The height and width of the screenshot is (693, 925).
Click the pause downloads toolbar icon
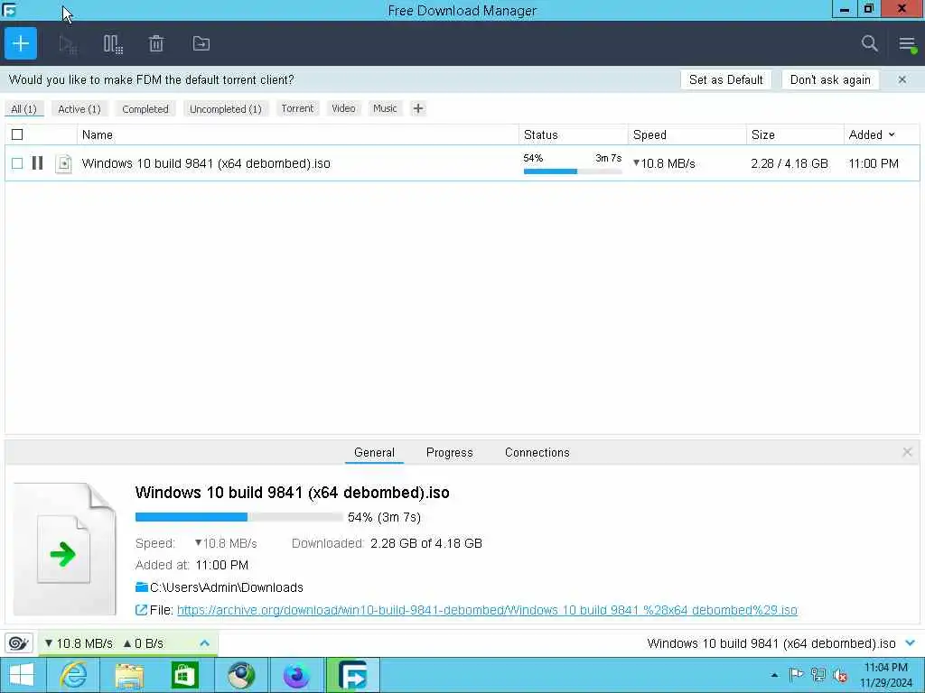[113, 43]
